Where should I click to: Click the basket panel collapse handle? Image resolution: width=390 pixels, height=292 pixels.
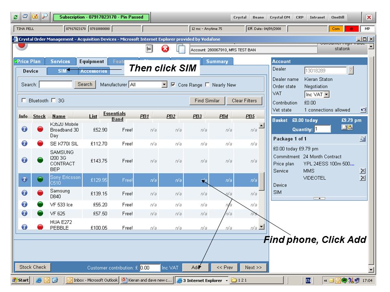(319, 198)
